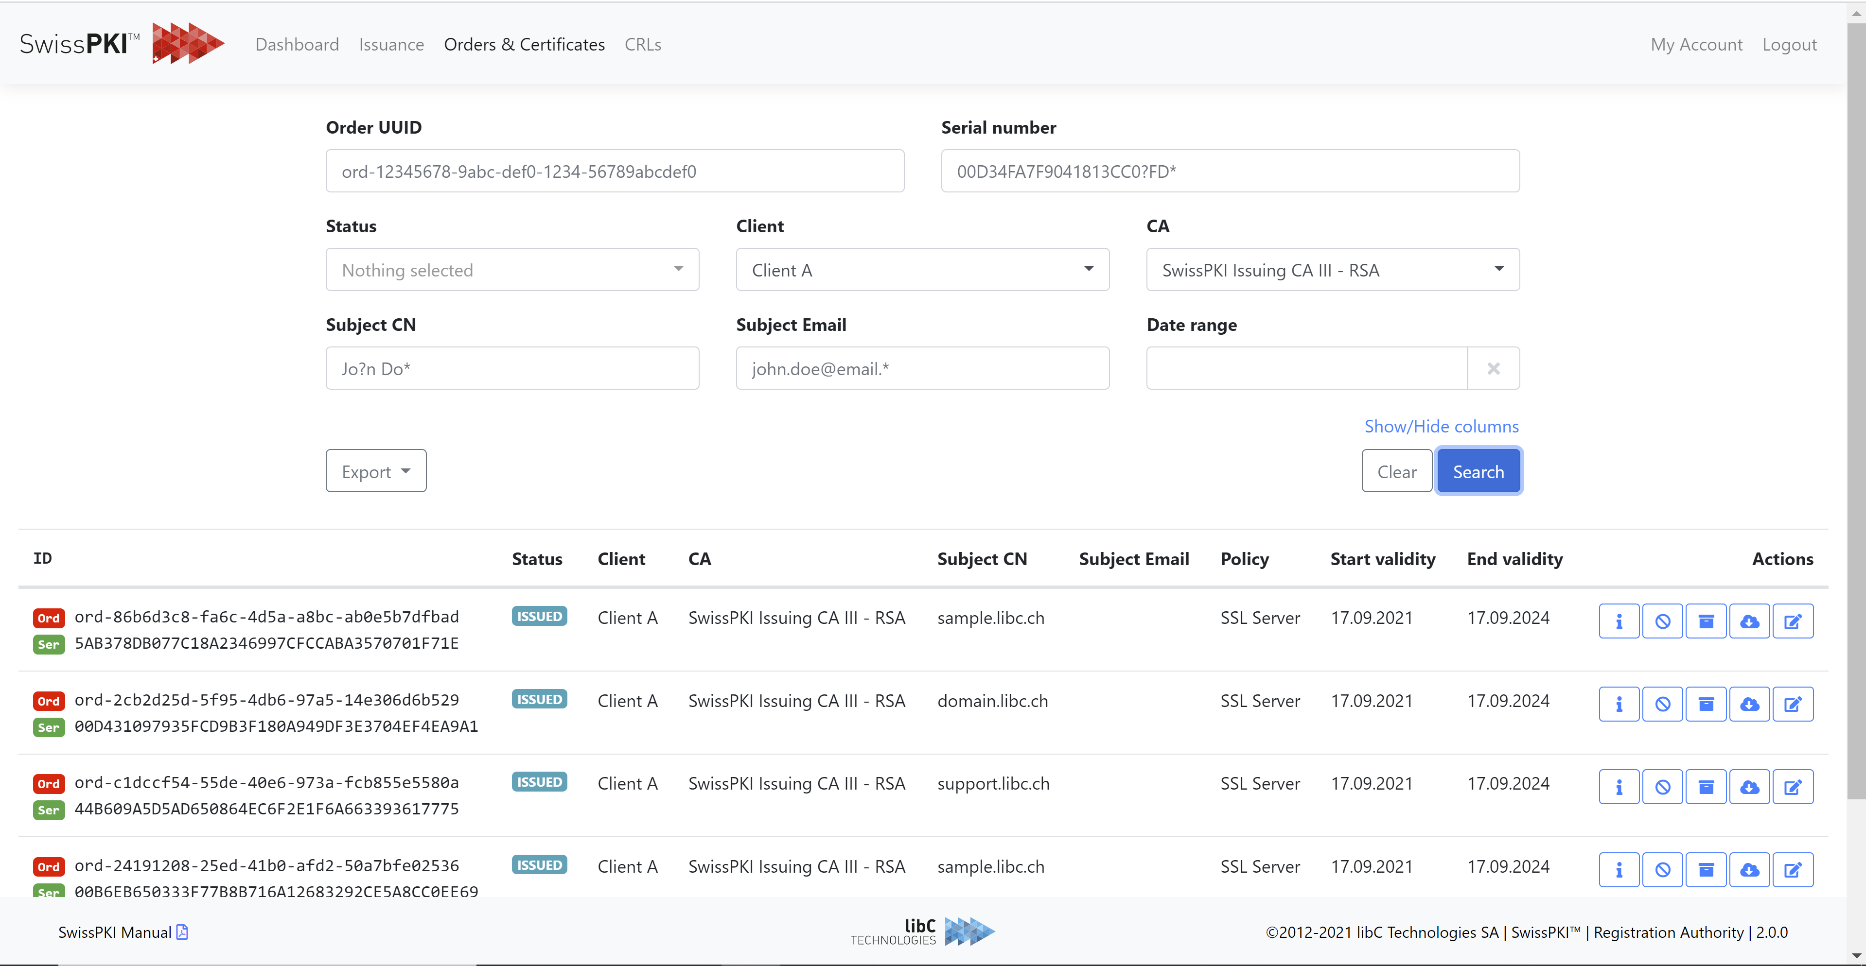
Task: Click revoke icon in first table row
Action: click(x=1662, y=621)
